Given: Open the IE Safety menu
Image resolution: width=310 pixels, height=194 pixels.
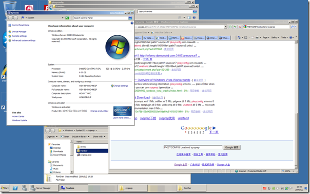Looking at the screenshot, I should click(x=275, y=37).
